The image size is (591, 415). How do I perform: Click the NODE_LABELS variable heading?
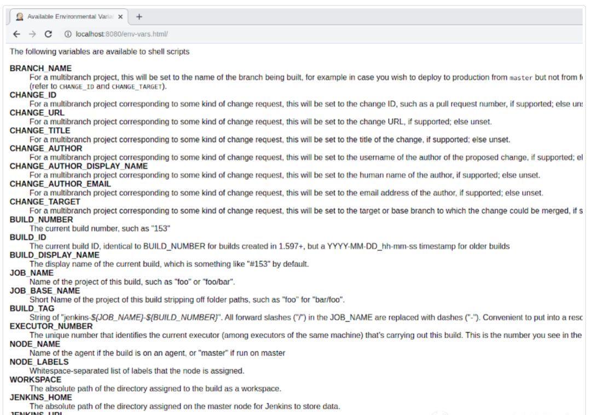[x=39, y=362]
